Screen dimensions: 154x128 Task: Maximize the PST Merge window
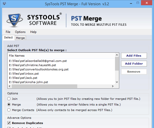pos(138,3)
